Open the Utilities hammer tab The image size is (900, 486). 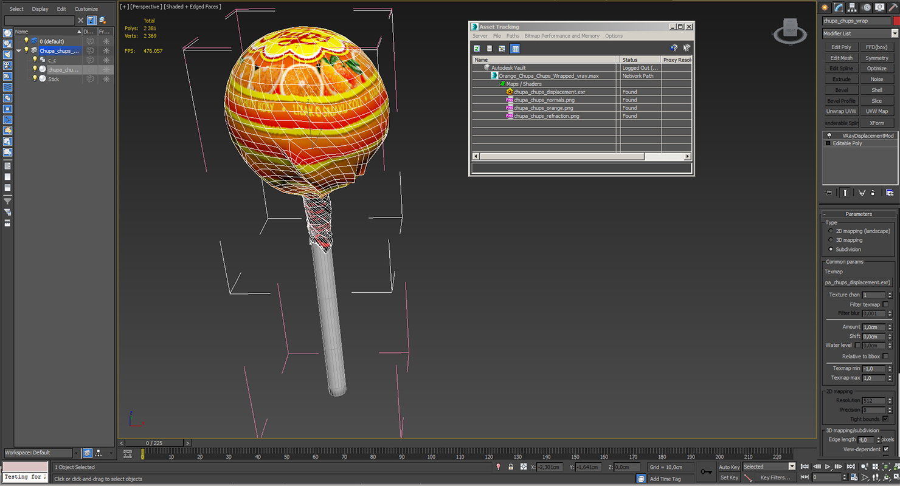pos(893,7)
